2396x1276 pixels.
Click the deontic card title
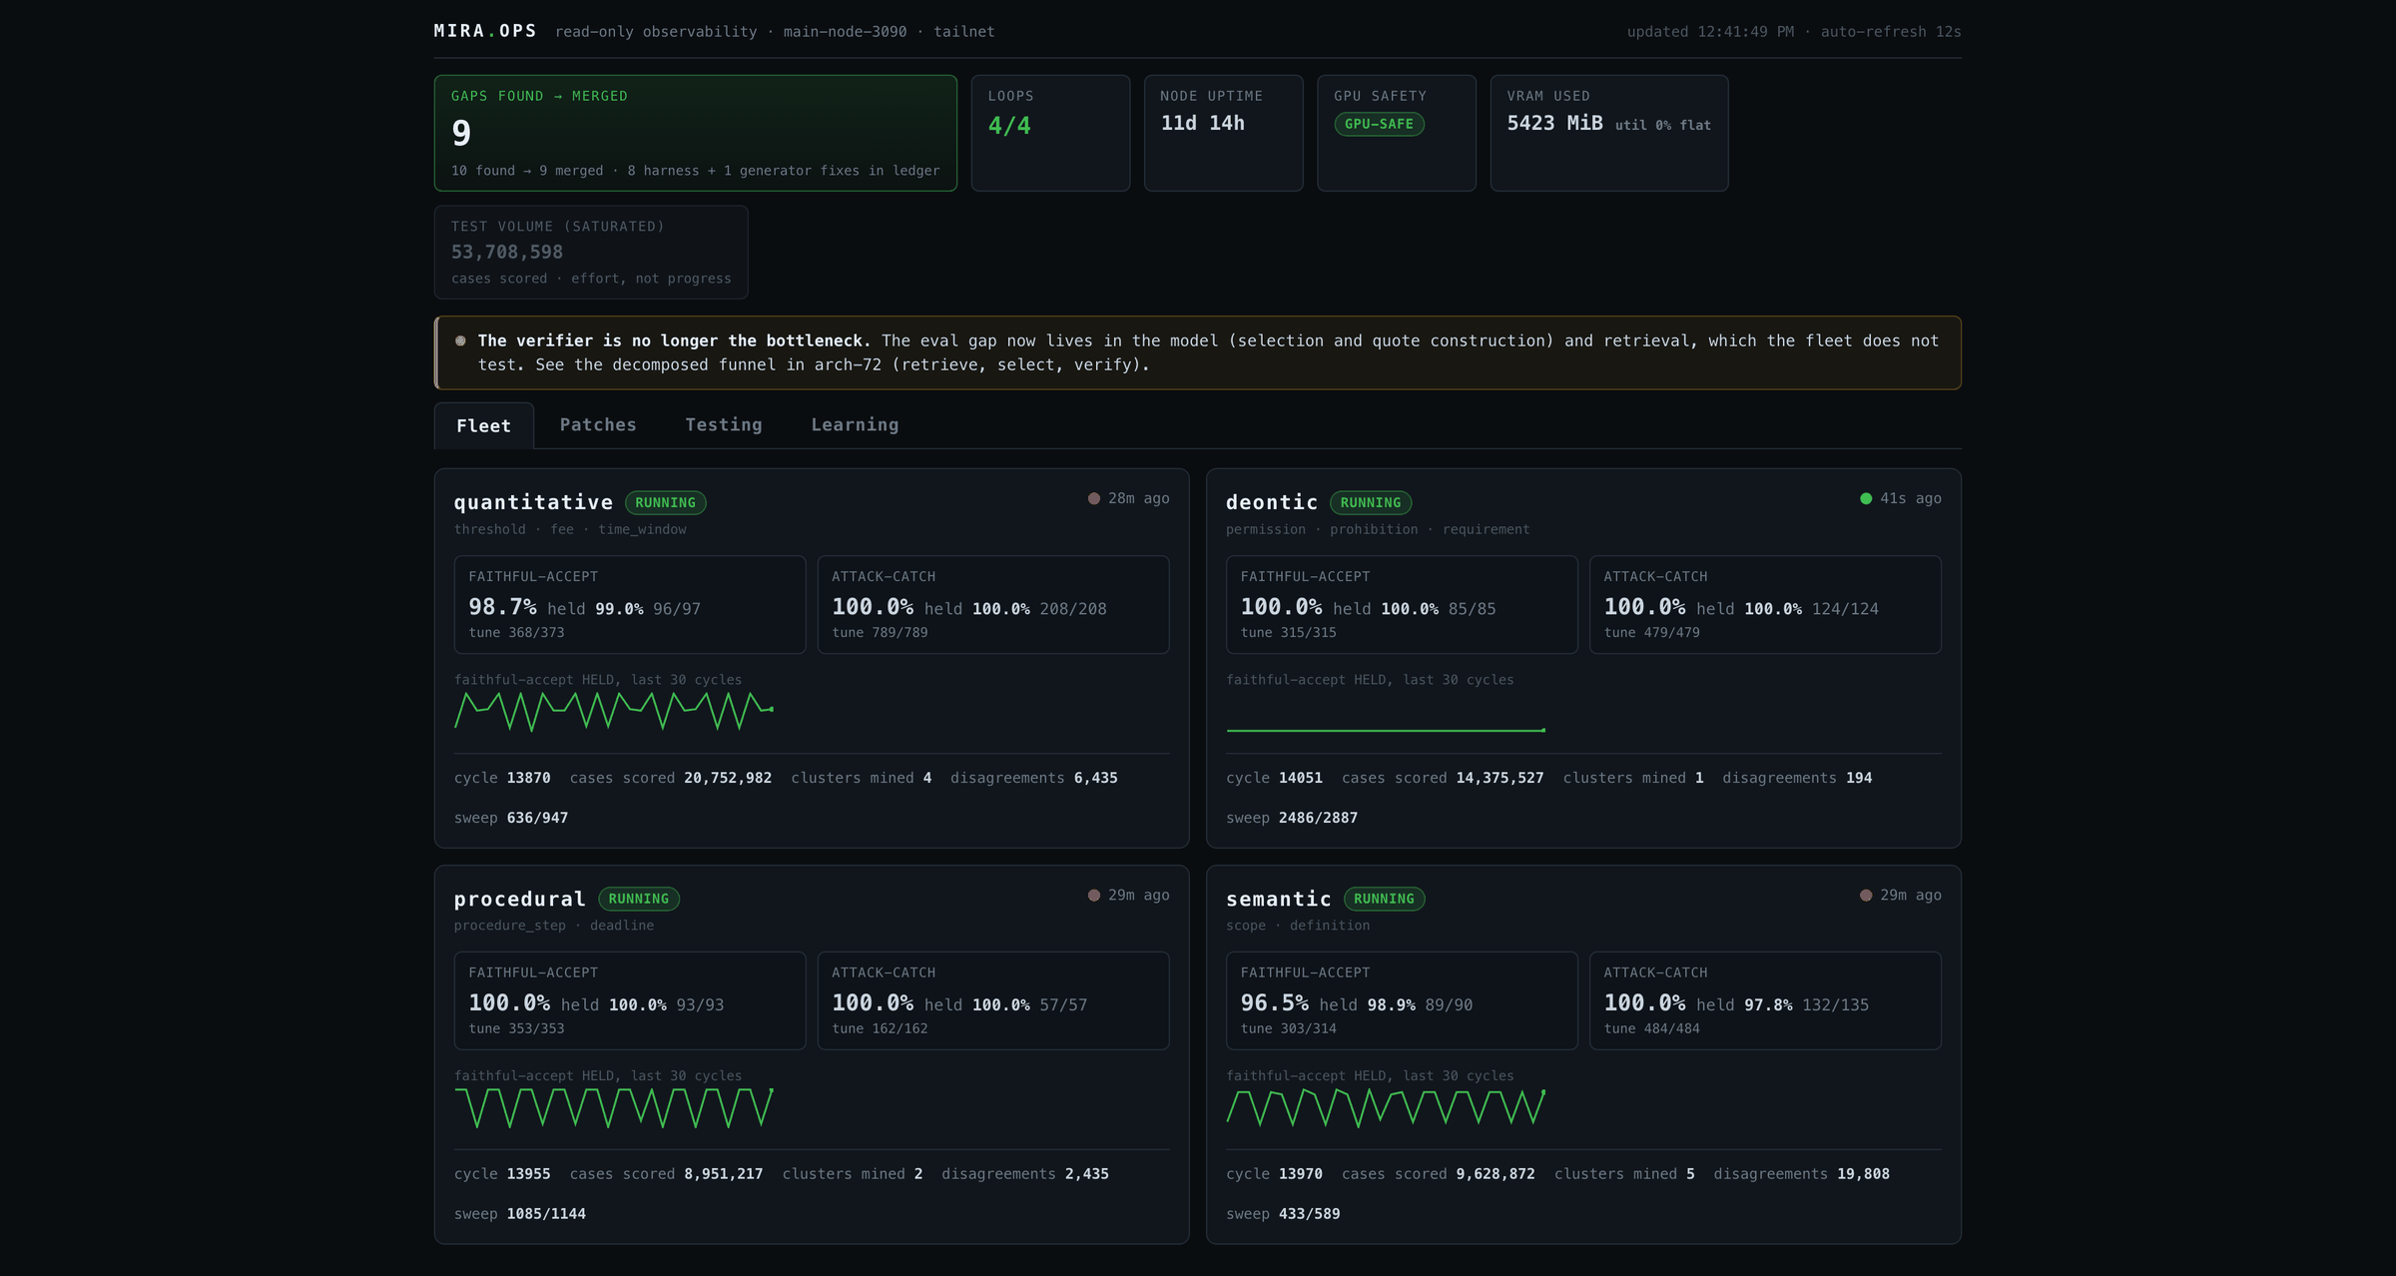tap(1272, 502)
